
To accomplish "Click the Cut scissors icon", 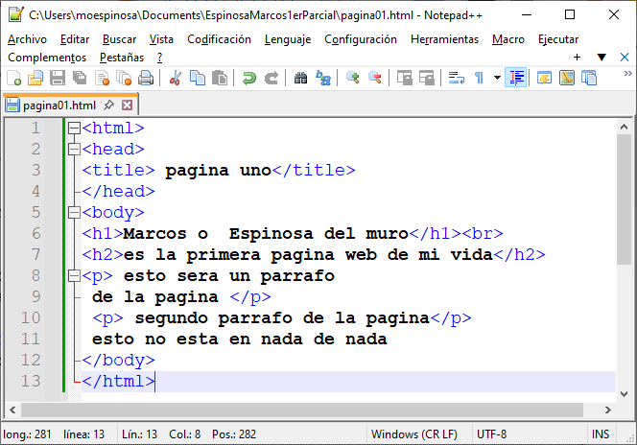I will pyautogui.click(x=176, y=78).
